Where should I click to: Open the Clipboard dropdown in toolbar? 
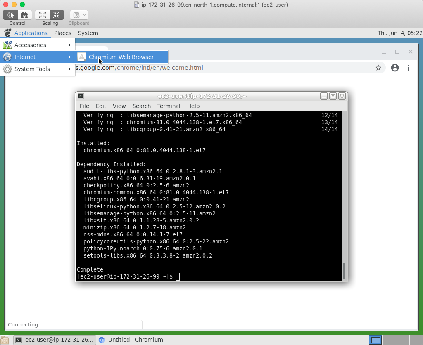79,15
